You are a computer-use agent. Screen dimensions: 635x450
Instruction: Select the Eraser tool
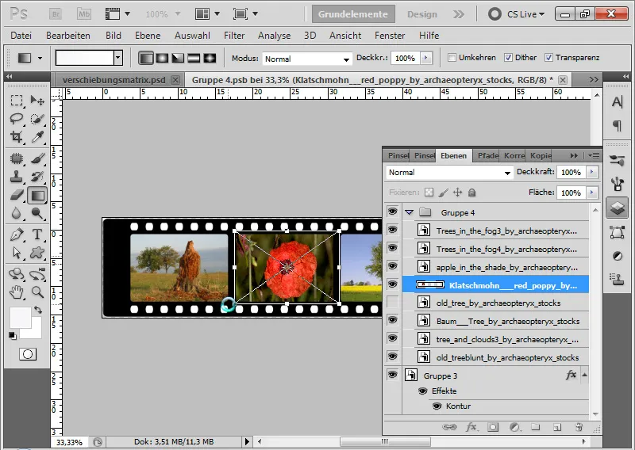click(17, 196)
